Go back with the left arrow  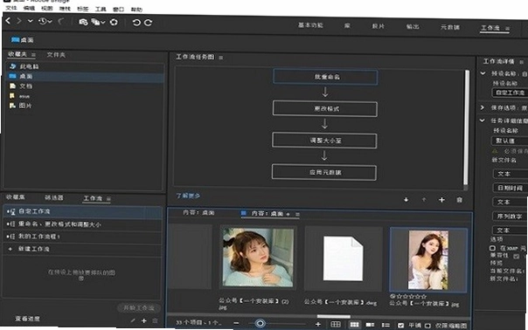point(8,21)
